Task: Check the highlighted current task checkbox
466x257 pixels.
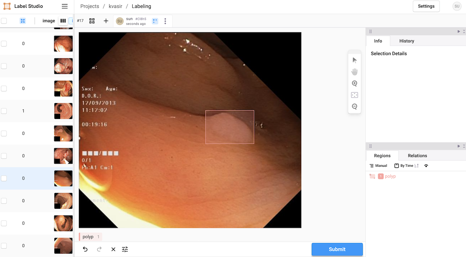Action: 4,178
